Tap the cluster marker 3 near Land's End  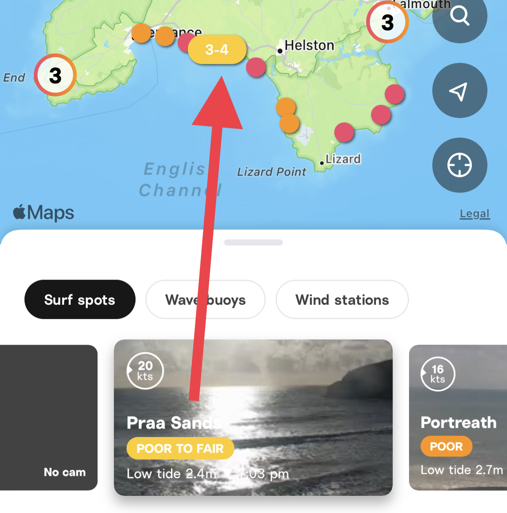(55, 75)
